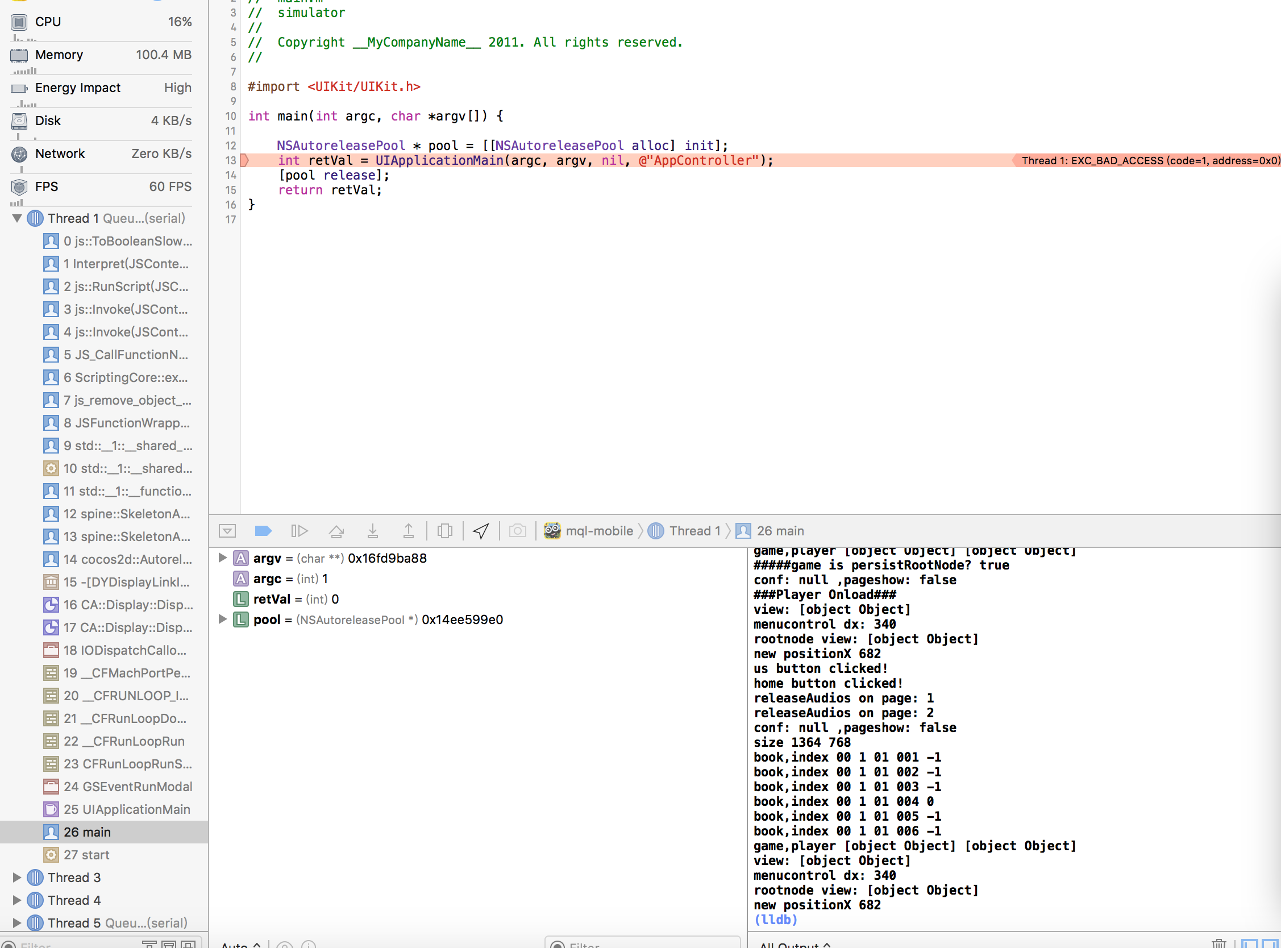Open the All Output dropdown

795,944
